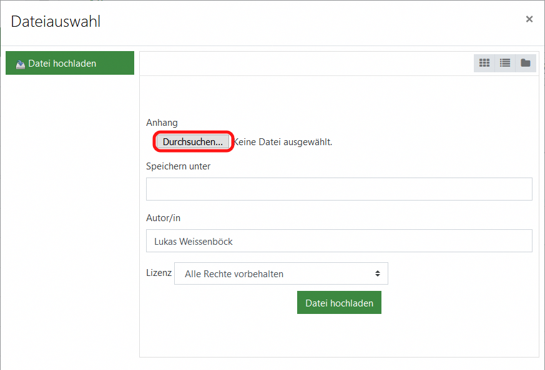Click the Anhang label

(162, 123)
